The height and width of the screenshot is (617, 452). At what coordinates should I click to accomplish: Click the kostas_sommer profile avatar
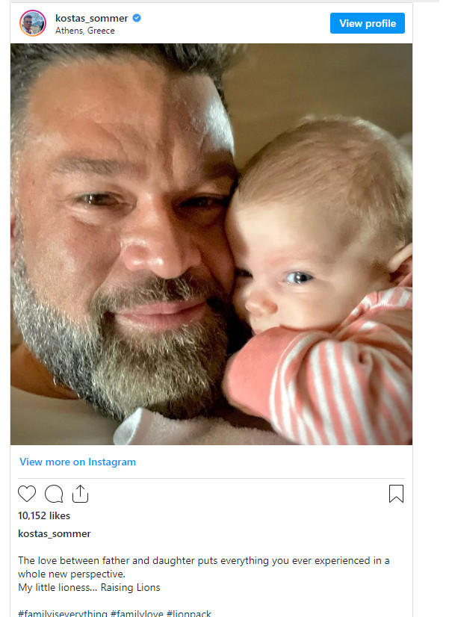[33, 23]
